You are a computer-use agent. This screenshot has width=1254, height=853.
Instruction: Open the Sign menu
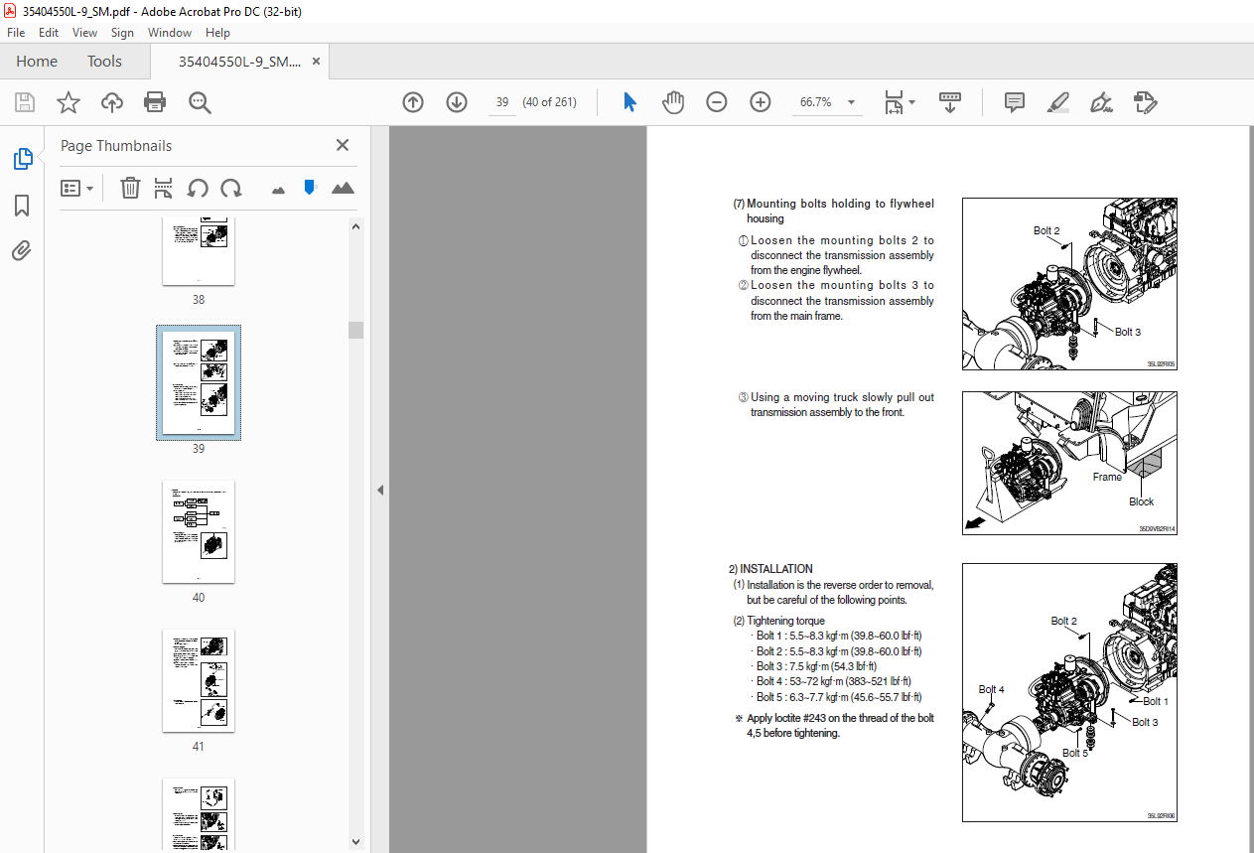[x=122, y=33]
